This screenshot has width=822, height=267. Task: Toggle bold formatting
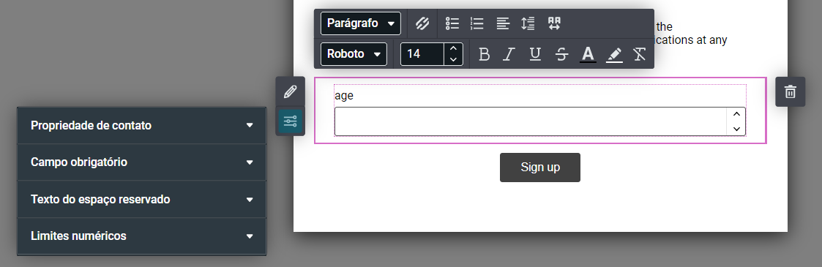(485, 54)
